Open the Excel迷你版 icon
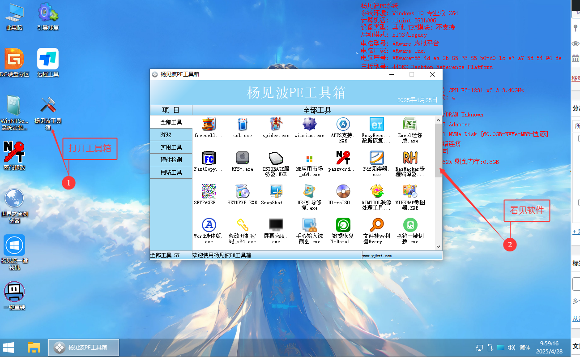 coord(410,125)
